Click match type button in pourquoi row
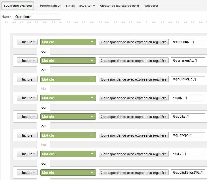 tap(134, 79)
